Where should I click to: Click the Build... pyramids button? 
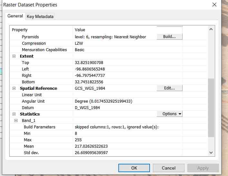click(169, 37)
